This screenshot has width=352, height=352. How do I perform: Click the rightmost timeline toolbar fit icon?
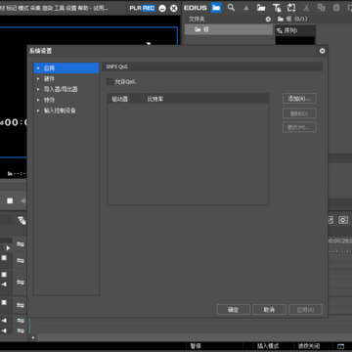point(343,220)
